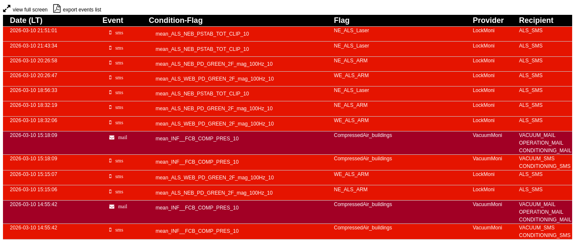The height and width of the screenshot is (240, 573).
Task: Open the view full screen link
Action: 30,10
